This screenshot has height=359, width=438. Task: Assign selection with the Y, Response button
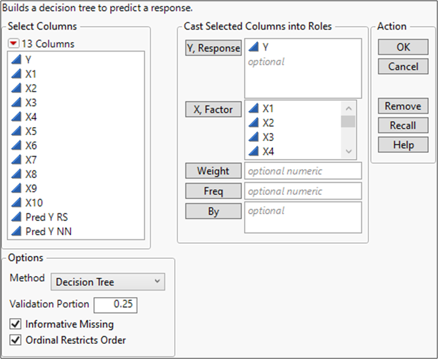click(213, 48)
